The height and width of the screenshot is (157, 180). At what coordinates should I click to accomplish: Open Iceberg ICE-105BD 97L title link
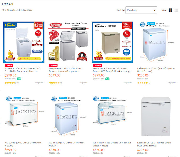pos(156,70)
